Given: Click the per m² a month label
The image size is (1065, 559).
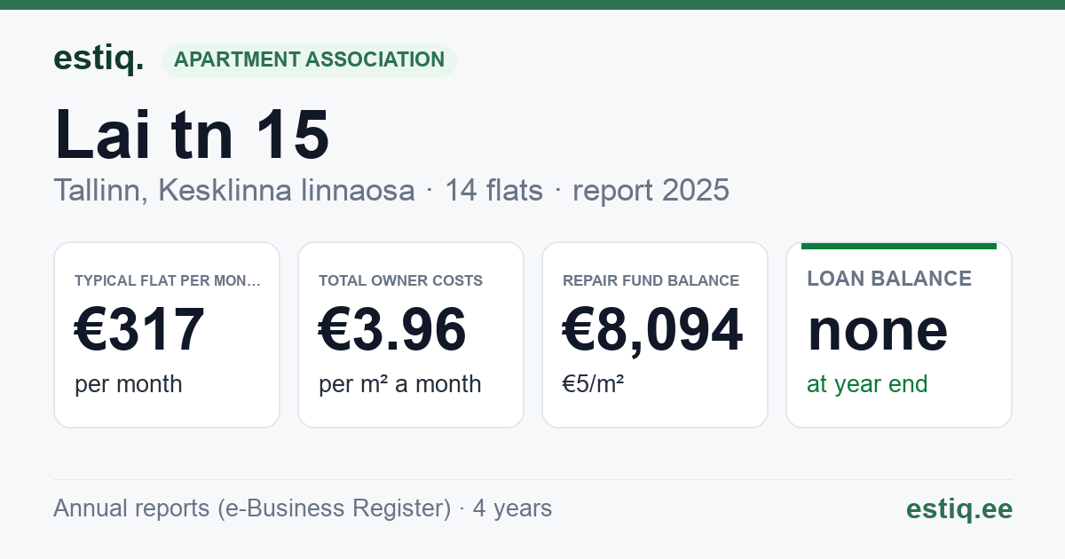Looking at the screenshot, I should click(x=400, y=384).
